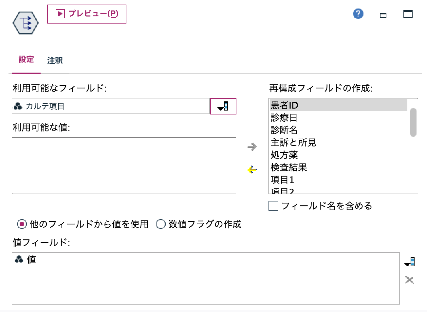
Task: Open the field picker icon beside カルテ項目
Action: click(x=223, y=106)
